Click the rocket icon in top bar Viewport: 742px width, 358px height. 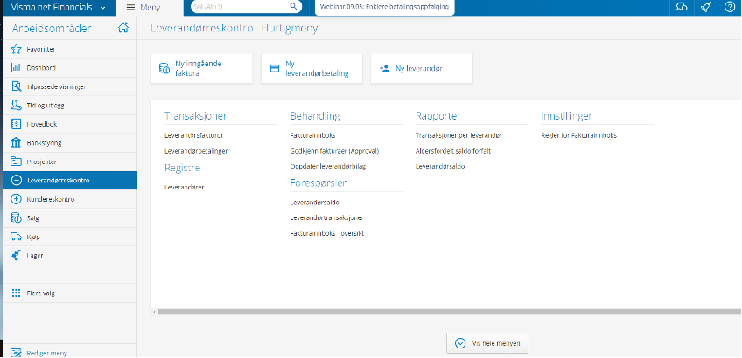tap(706, 8)
